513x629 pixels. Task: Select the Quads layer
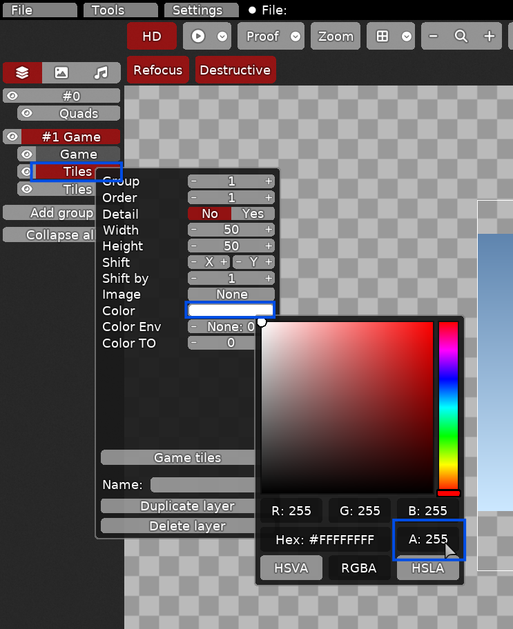(x=78, y=113)
